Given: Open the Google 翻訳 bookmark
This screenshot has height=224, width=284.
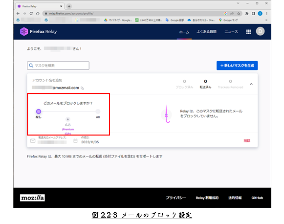Looking at the screenshot, I should tap(175, 20).
